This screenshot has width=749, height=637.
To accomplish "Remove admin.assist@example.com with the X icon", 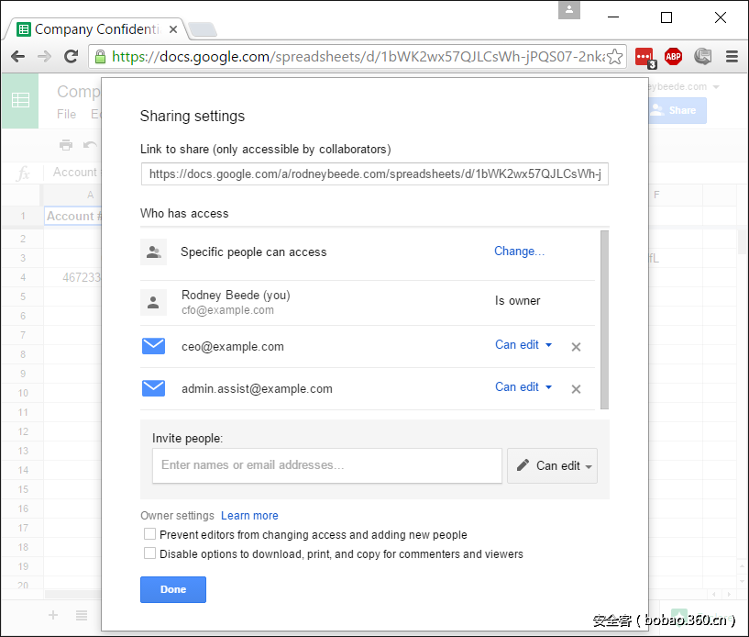I will (x=576, y=389).
